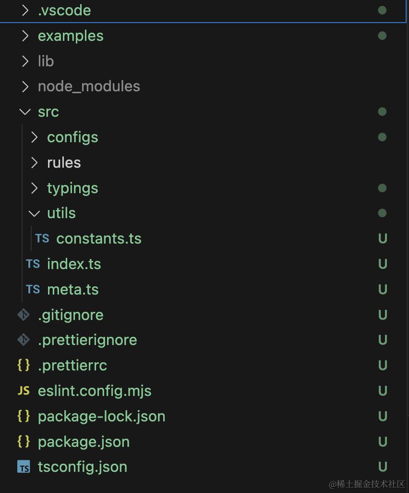
Task: Expand the .vscode folder
Action: (64, 10)
